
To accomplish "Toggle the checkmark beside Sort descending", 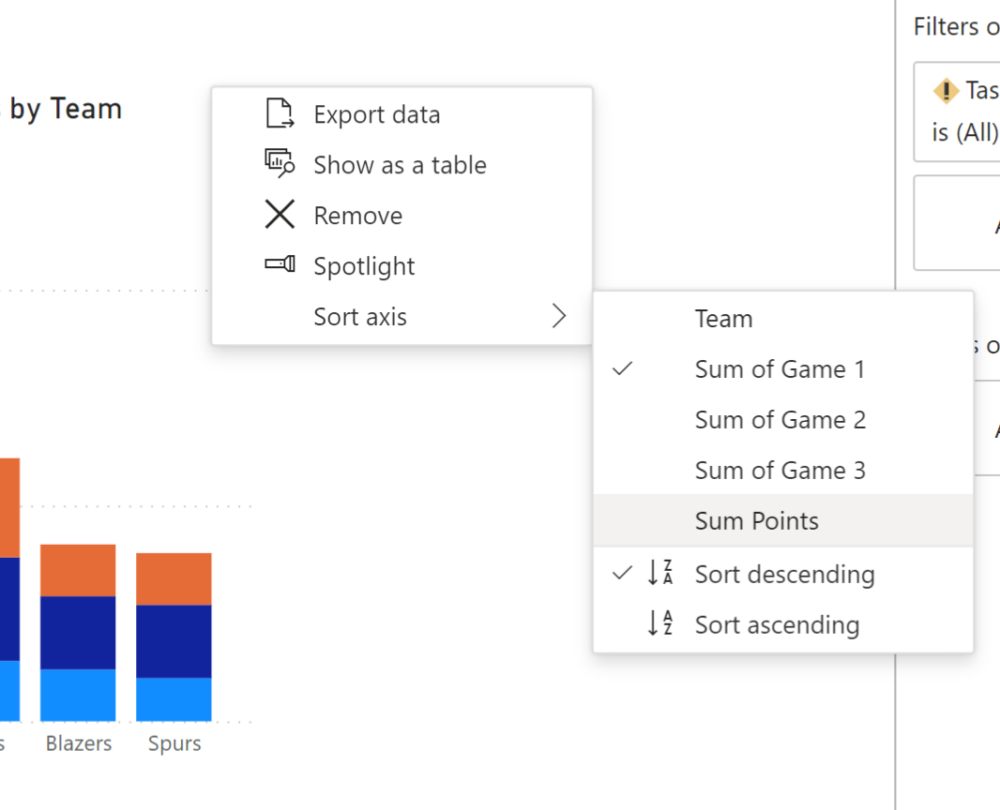I will pyautogui.click(x=622, y=574).
